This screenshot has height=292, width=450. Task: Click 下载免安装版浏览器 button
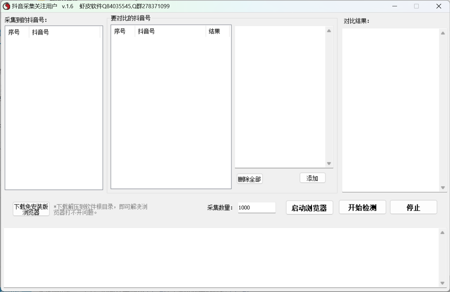pos(31,209)
